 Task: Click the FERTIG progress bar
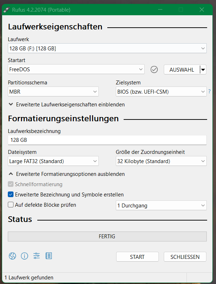point(107,236)
